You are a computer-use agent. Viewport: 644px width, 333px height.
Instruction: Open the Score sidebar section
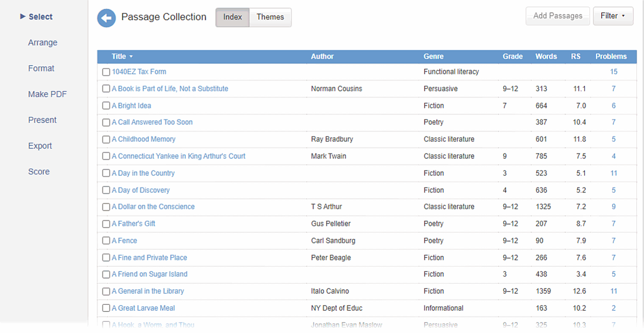pyautogui.click(x=39, y=172)
